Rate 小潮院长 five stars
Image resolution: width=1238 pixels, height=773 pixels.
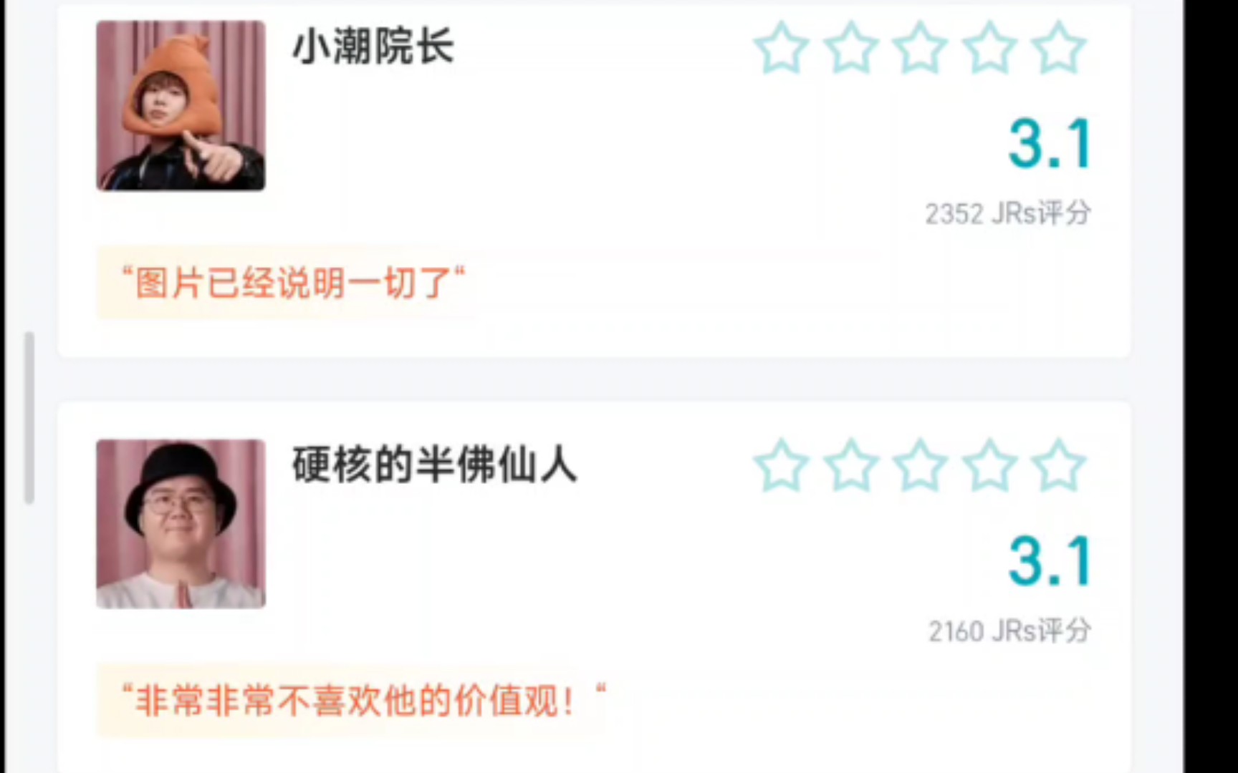1058,48
